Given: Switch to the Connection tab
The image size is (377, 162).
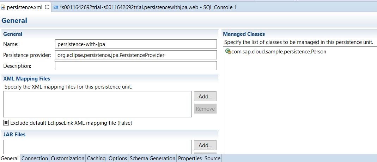Looking at the screenshot, I should coord(35,158).
